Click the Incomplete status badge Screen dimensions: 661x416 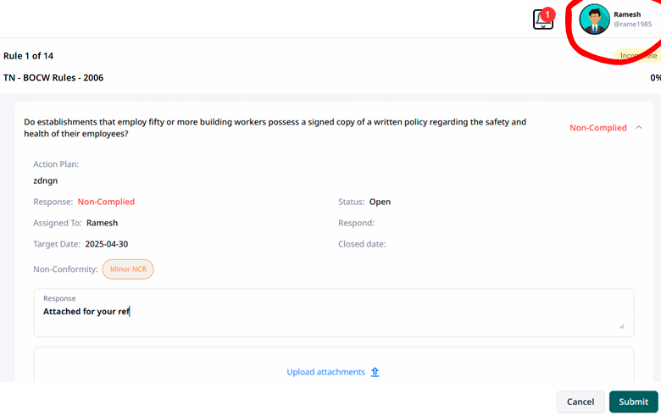[638, 56]
